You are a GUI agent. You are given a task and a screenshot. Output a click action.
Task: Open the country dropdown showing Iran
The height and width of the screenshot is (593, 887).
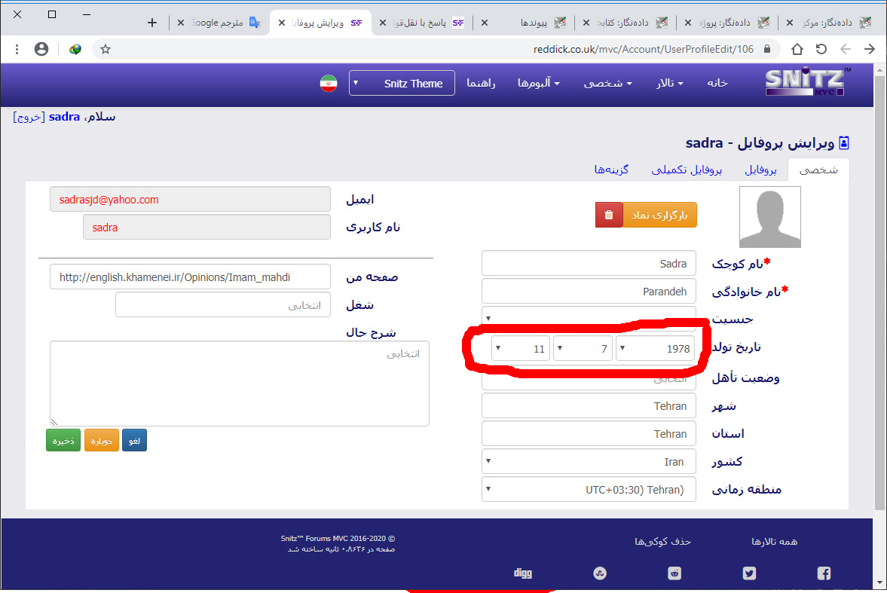[x=589, y=461]
